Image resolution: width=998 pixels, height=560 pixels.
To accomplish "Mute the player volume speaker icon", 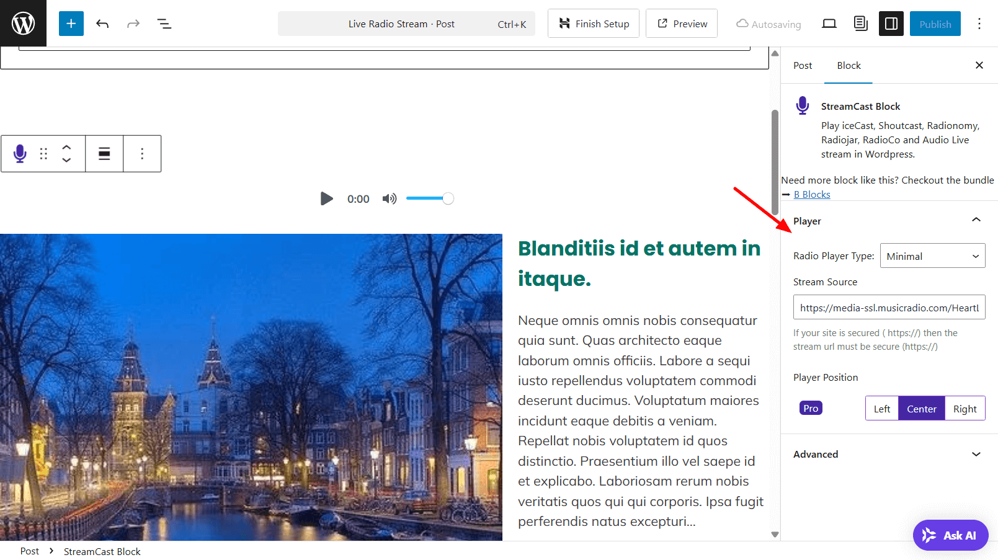I will [x=389, y=198].
